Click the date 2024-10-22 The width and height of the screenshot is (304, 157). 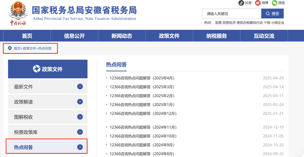[x=273, y=145]
